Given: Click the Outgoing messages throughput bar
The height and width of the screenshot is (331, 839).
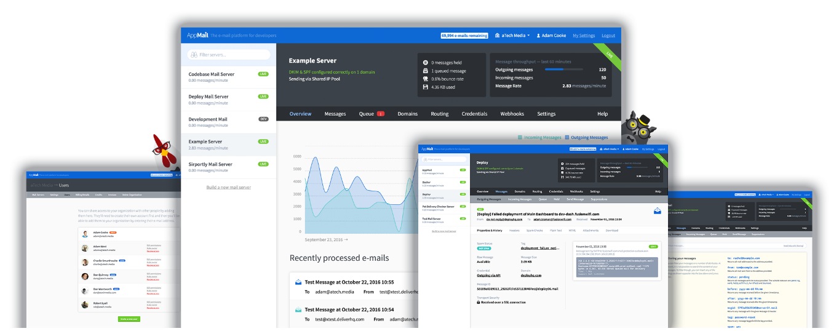Looking at the screenshot, I should [x=565, y=70].
